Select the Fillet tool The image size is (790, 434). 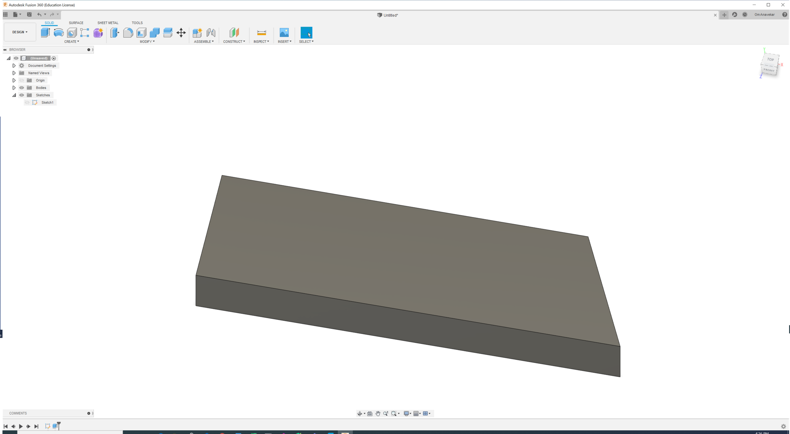pyautogui.click(x=128, y=33)
